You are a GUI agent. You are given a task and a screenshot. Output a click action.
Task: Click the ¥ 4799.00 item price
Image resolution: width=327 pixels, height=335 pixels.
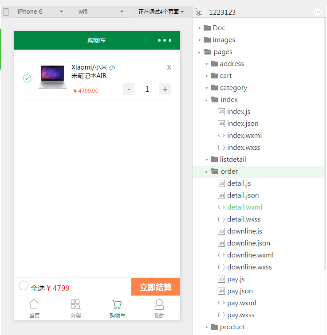86,90
